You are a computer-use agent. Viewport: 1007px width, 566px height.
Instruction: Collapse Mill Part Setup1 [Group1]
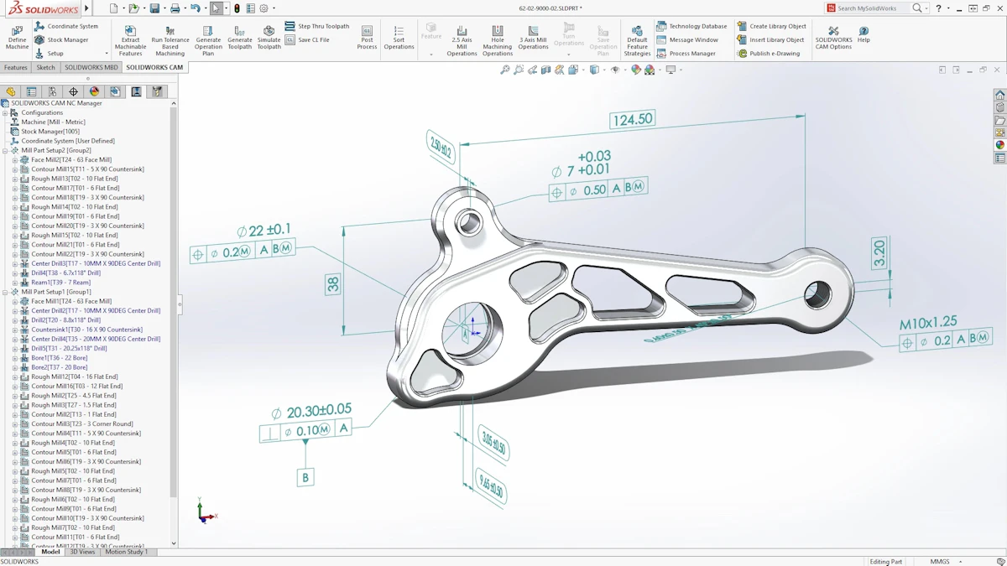(5, 292)
